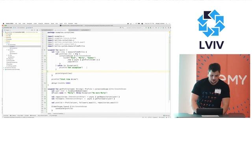Click the package examples.coroutines line
This screenshot has width=252, height=141.
(61, 33)
